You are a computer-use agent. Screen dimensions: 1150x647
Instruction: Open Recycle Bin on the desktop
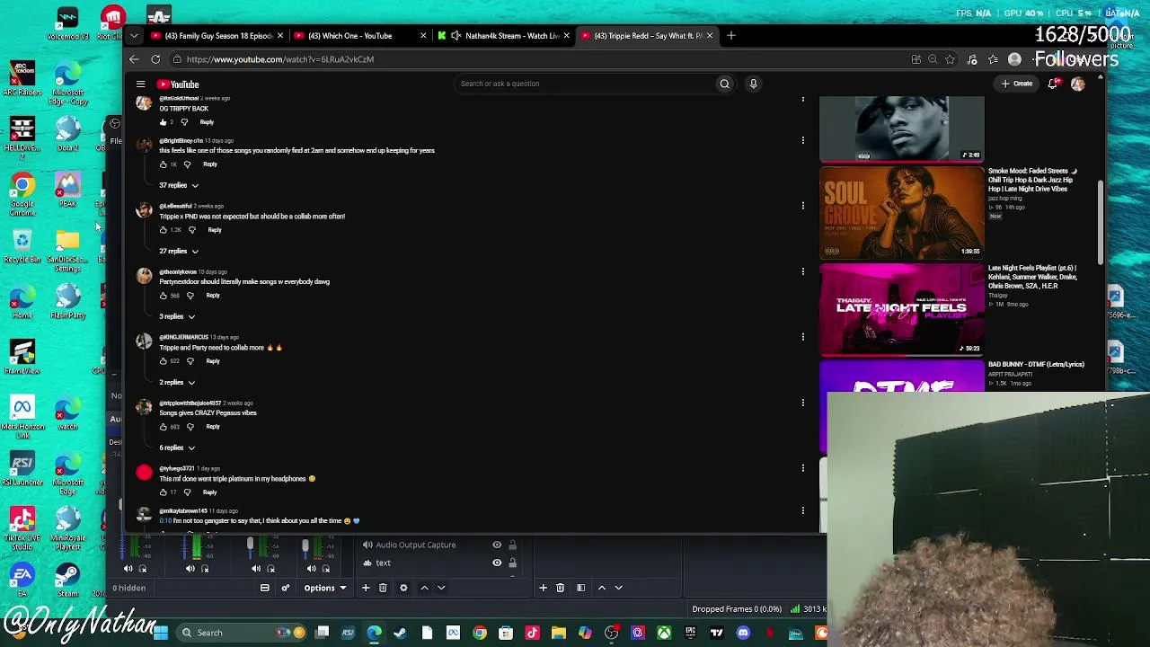(x=22, y=246)
